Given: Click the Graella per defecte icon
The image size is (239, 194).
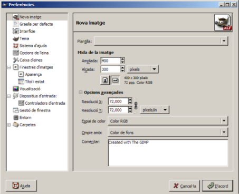Looking at the screenshot, I should [x=16, y=24].
